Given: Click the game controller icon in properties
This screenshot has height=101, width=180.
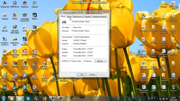Looking at the screenshot, I should coord(64,22).
